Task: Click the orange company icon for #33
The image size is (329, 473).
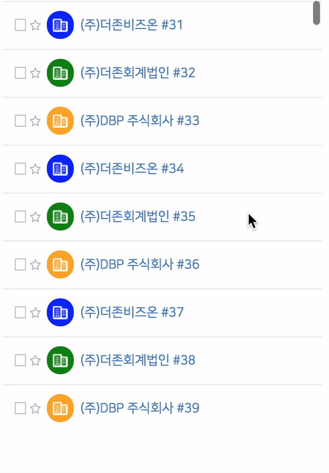Action: 60,121
